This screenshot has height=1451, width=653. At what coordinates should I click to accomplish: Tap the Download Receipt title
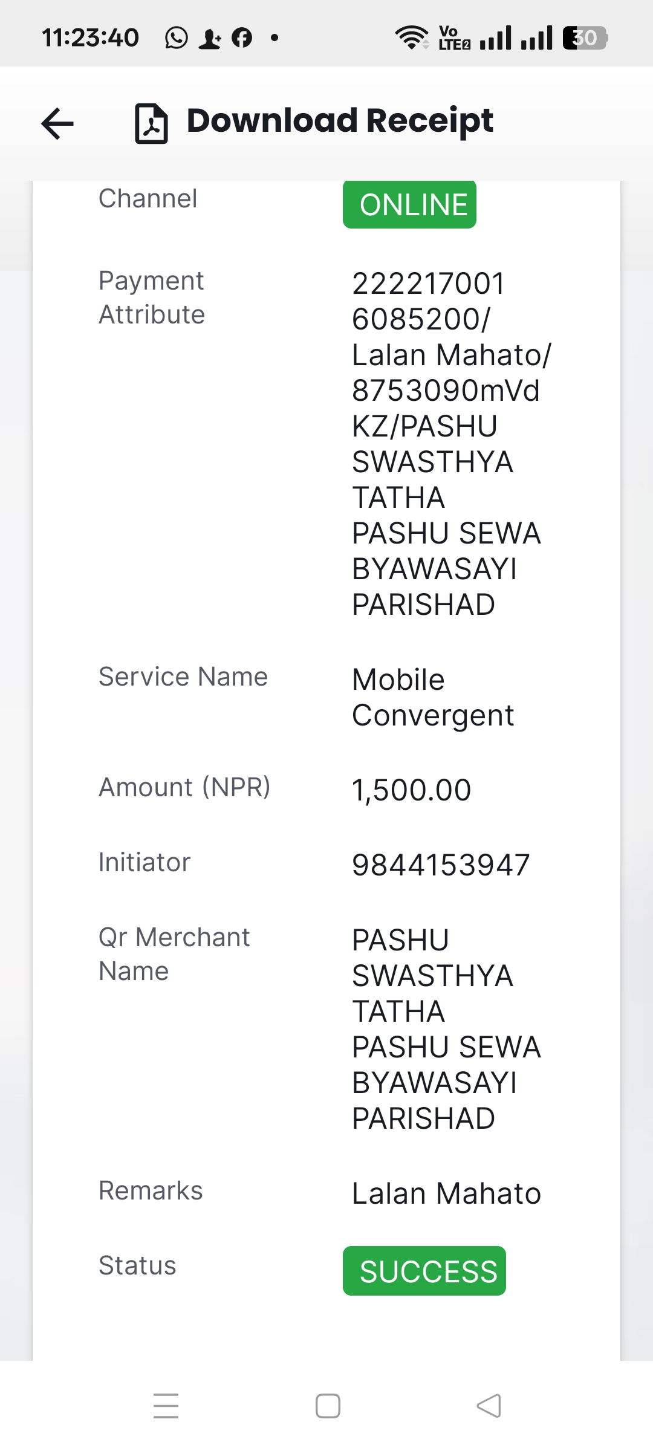pyautogui.click(x=340, y=120)
